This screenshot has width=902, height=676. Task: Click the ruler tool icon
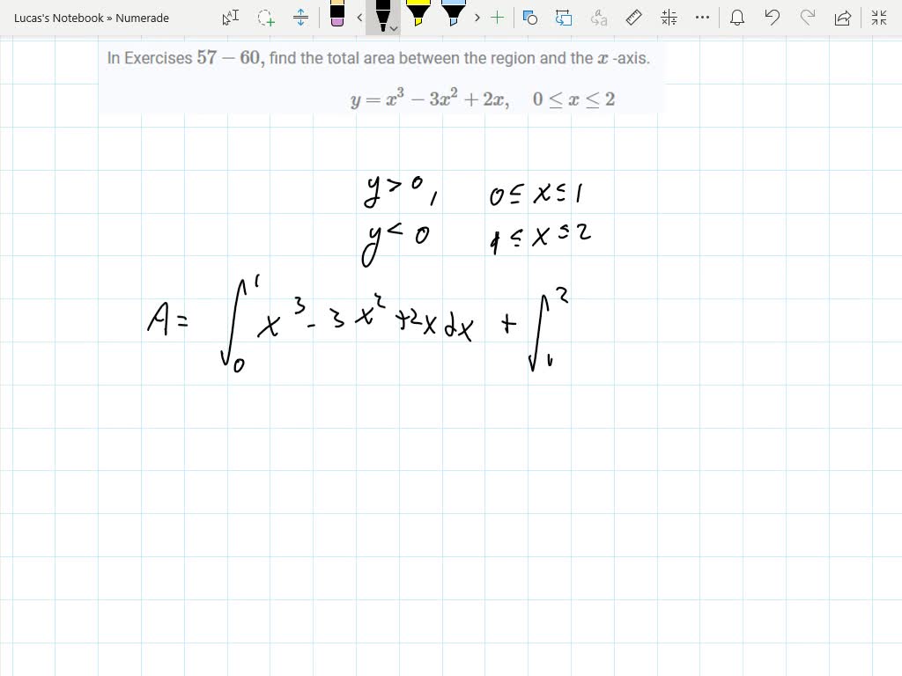tap(634, 16)
